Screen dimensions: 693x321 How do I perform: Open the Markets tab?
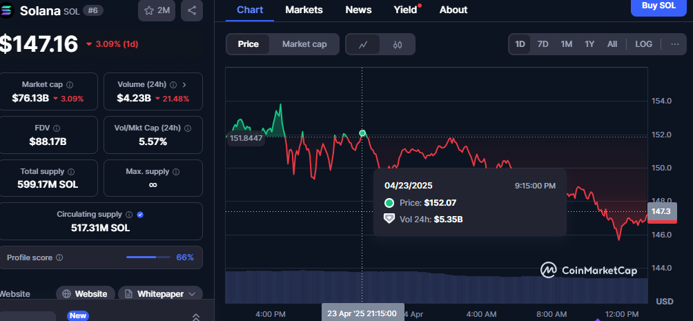tap(304, 10)
